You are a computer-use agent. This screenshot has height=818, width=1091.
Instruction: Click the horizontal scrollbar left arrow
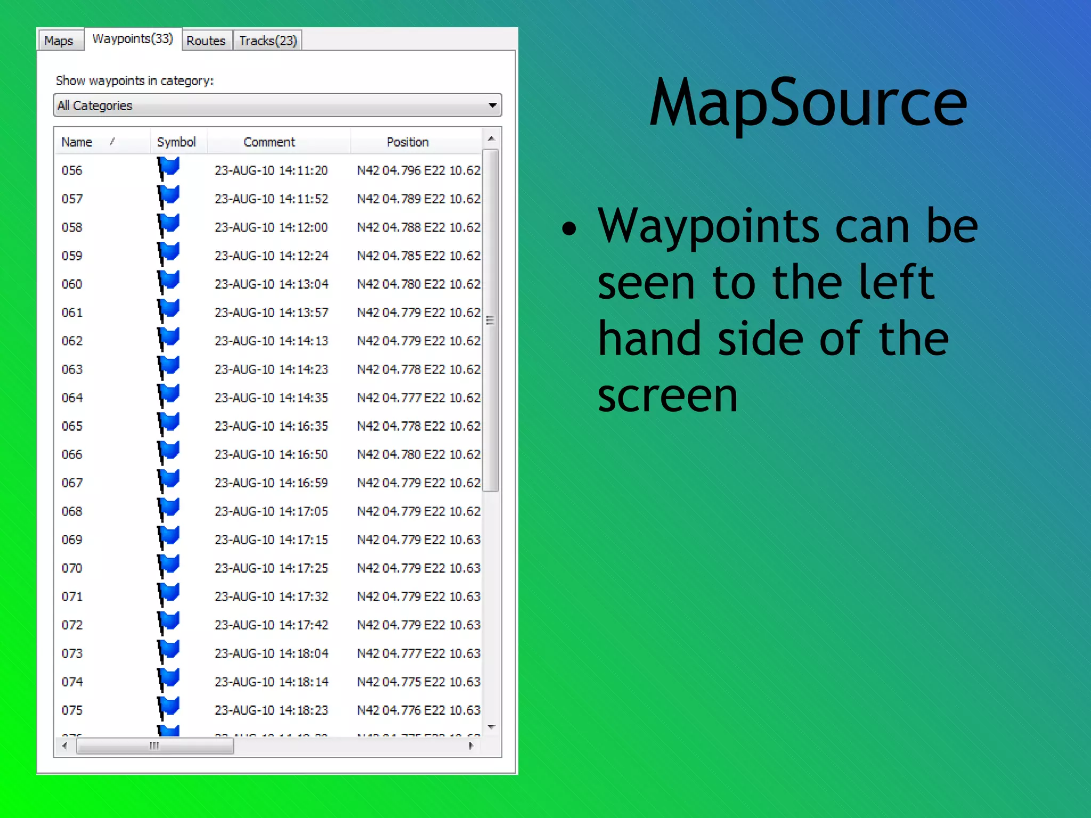pyautogui.click(x=64, y=746)
